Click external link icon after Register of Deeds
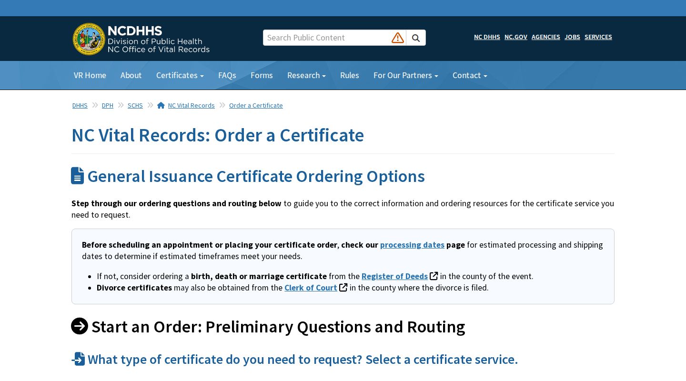686x381 pixels. tap(434, 276)
